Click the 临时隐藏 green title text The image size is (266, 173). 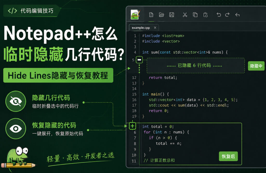[34, 54]
